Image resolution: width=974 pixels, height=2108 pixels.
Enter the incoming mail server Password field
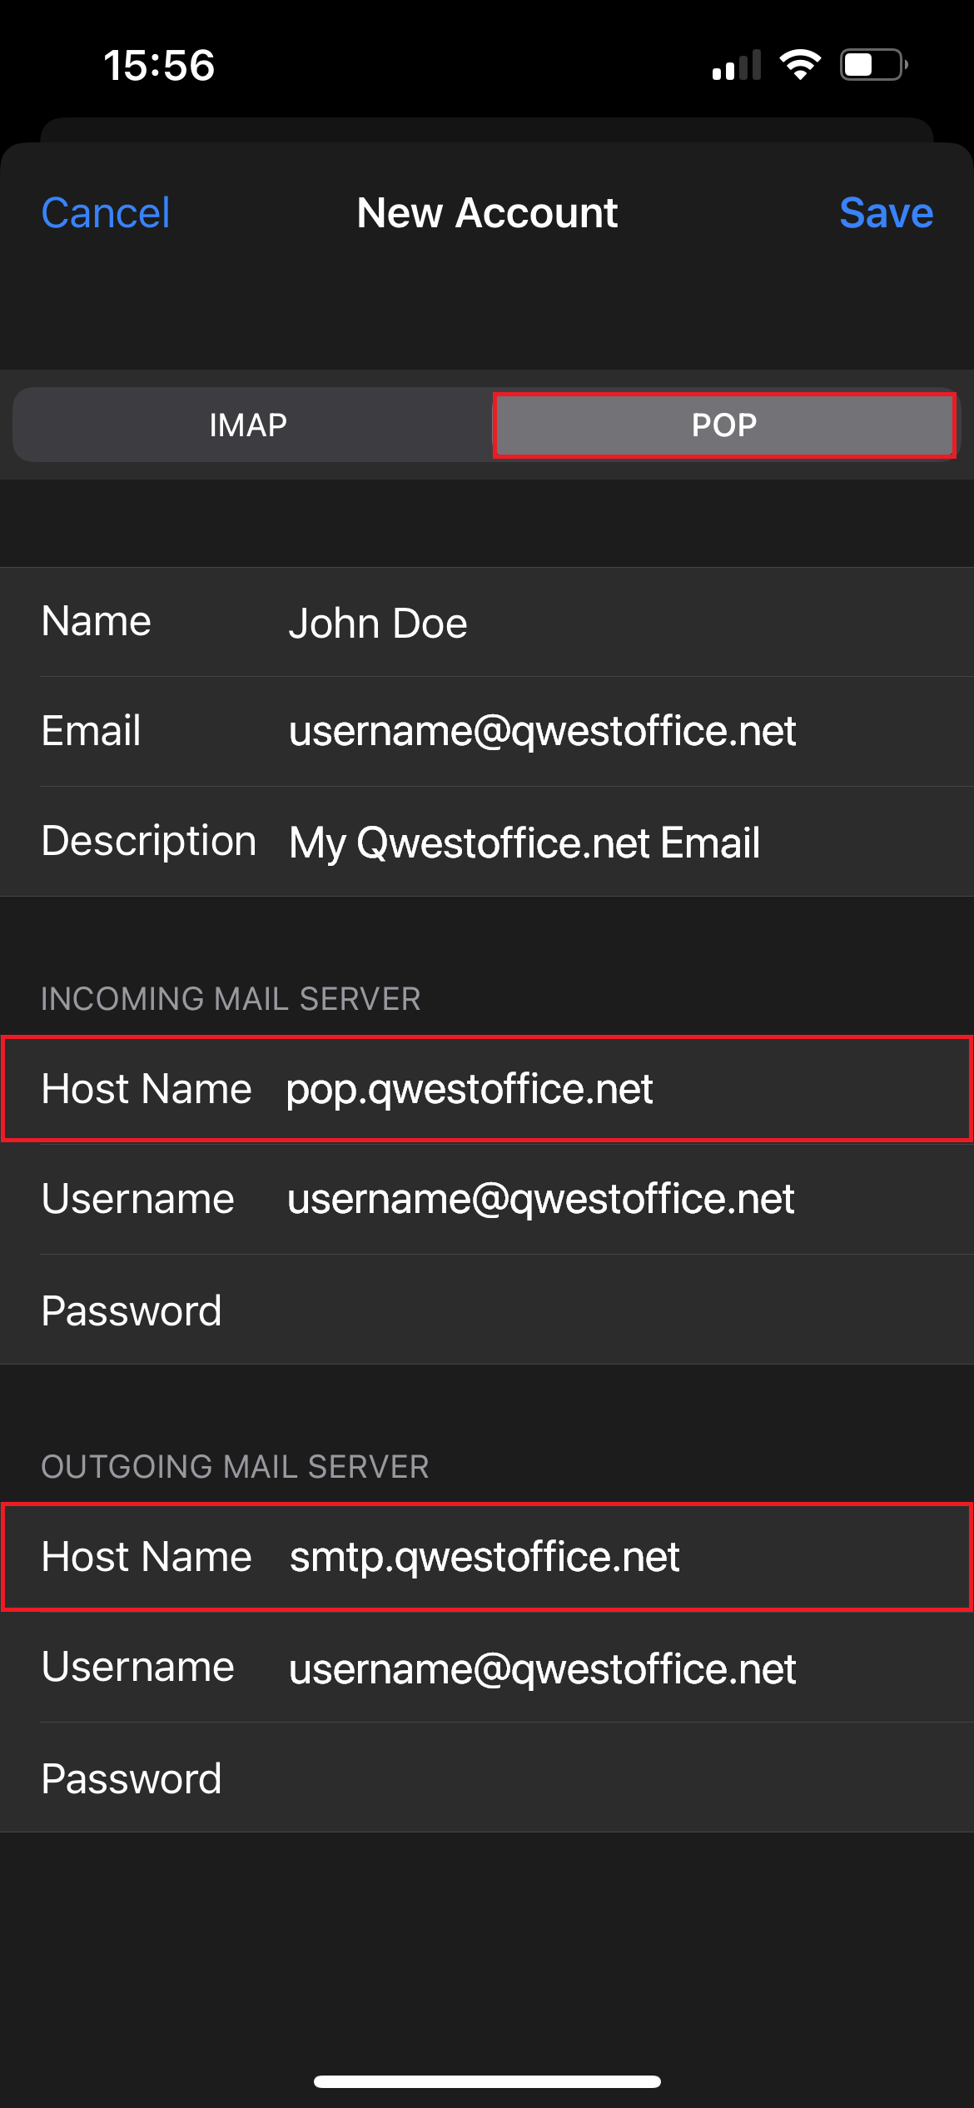[x=583, y=1310]
